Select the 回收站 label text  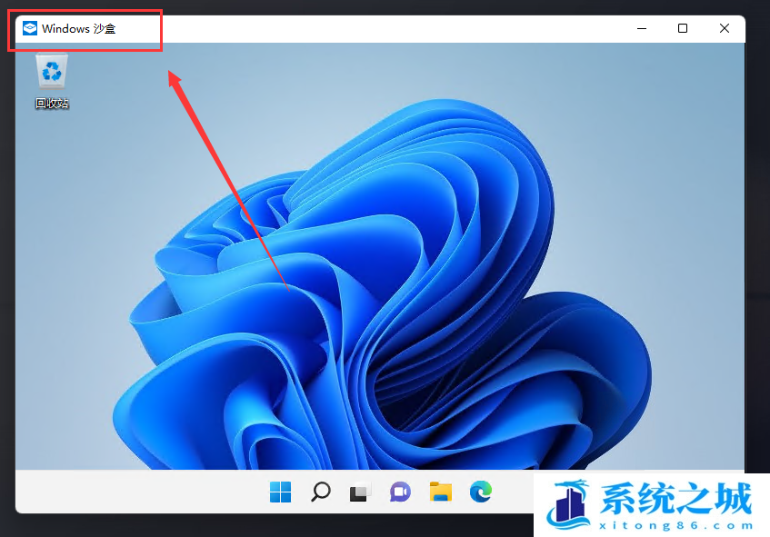click(x=52, y=103)
